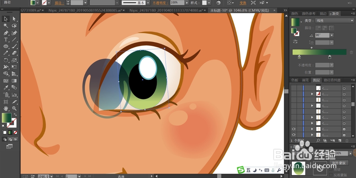Enable the 剪切 checkbox
Image resolution: width=356 pixels, height=178 pixels.
331,169
